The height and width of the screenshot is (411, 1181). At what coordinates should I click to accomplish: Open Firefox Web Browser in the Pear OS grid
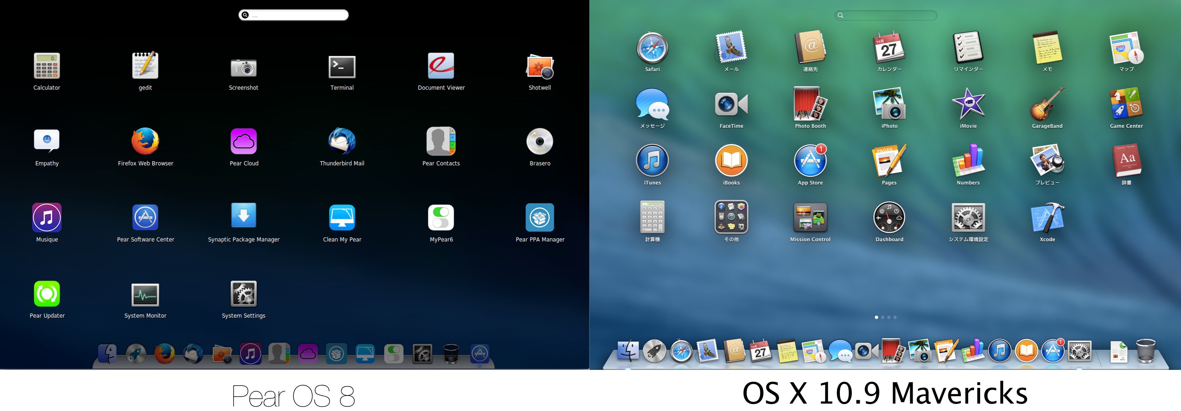tap(145, 141)
